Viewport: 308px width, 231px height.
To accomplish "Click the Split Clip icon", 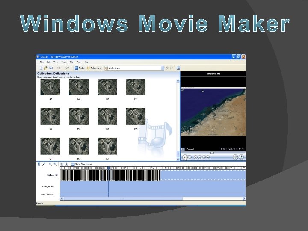I will [x=235, y=157].
